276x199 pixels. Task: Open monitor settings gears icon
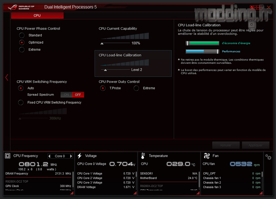tap(268, 157)
